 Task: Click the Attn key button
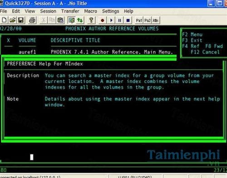point(156,20)
